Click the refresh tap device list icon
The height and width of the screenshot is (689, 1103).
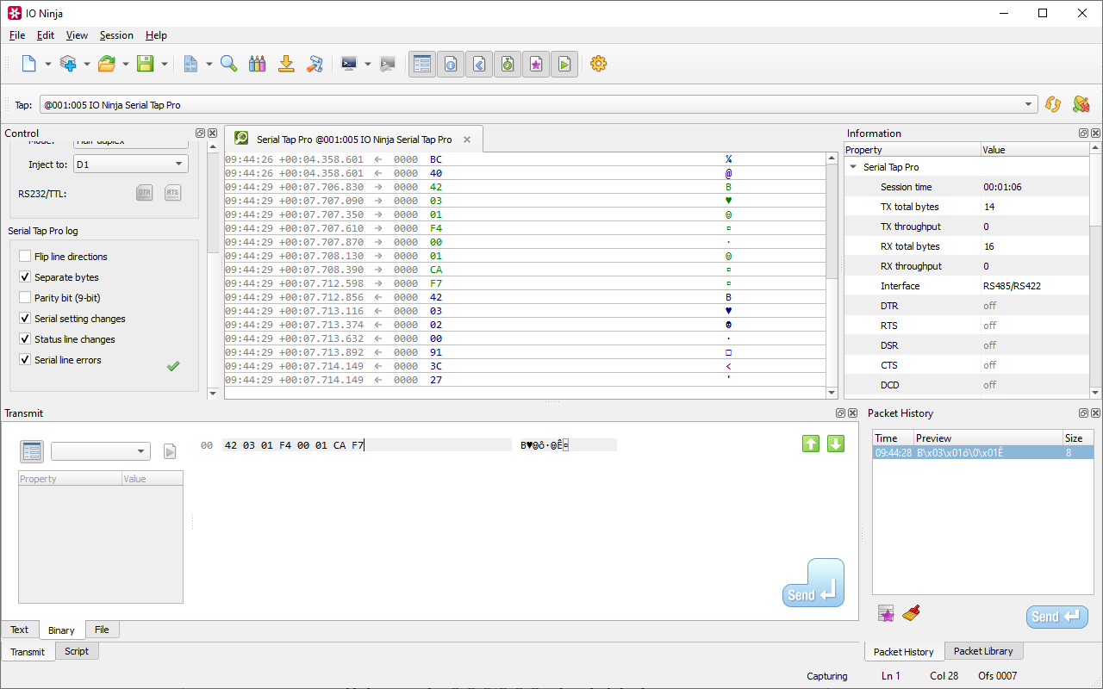pos(1052,104)
